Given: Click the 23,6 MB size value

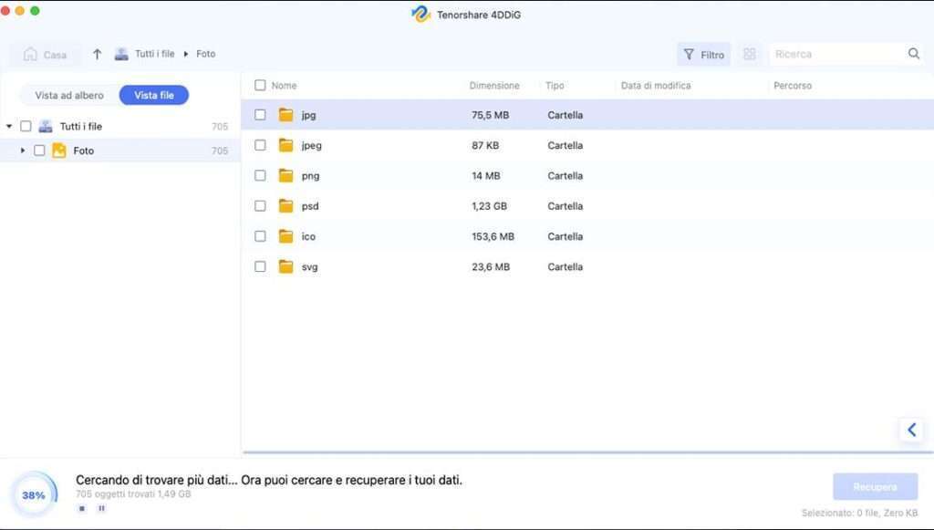Looking at the screenshot, I should tap(491, 266).
